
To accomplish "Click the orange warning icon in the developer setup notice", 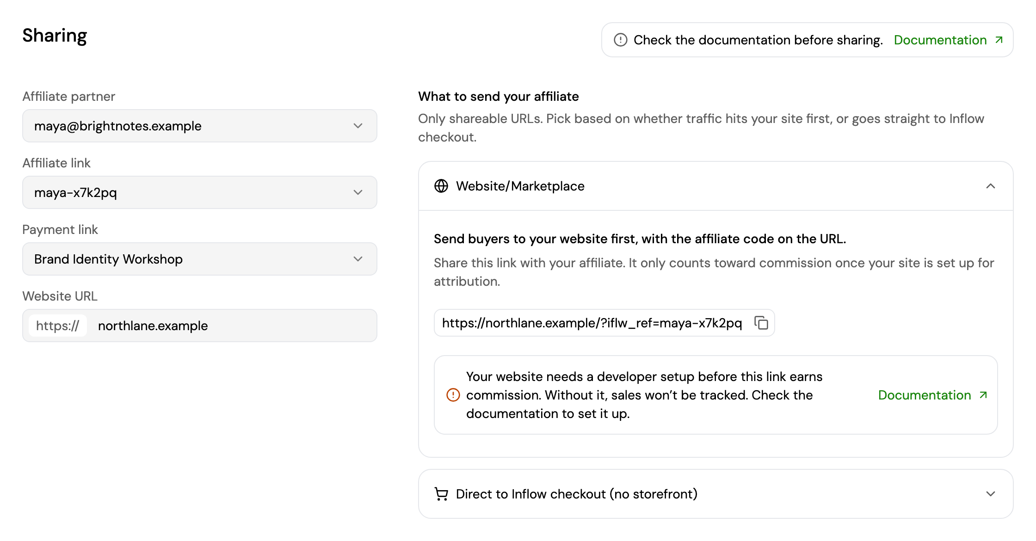I will [x=453, y=395].
